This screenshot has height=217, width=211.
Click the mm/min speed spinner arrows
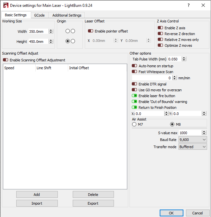tap(175, 78)
